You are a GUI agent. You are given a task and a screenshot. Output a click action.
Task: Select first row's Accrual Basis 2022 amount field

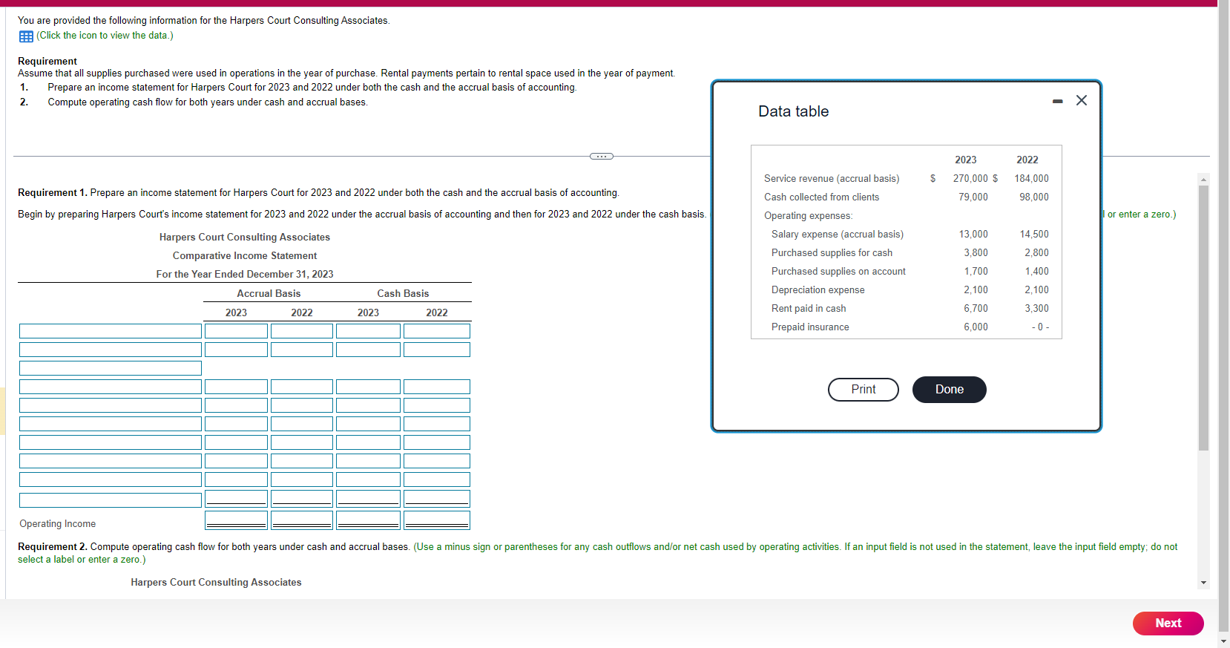(302, 331)
